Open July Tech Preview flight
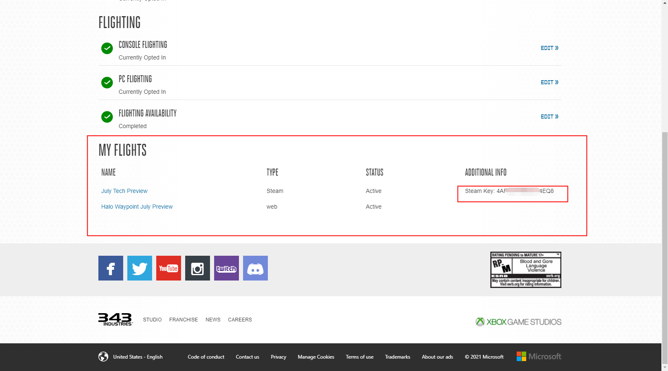Image resolution: width=668 pixels, height=371 pixels. [124, 191]
